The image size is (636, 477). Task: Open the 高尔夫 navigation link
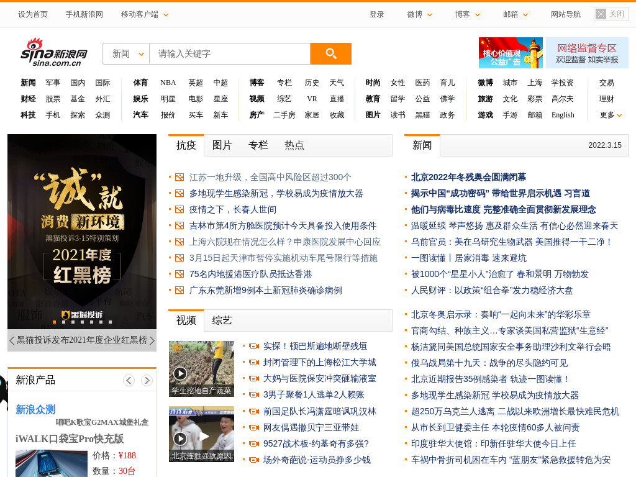click(x=563, y=99)
